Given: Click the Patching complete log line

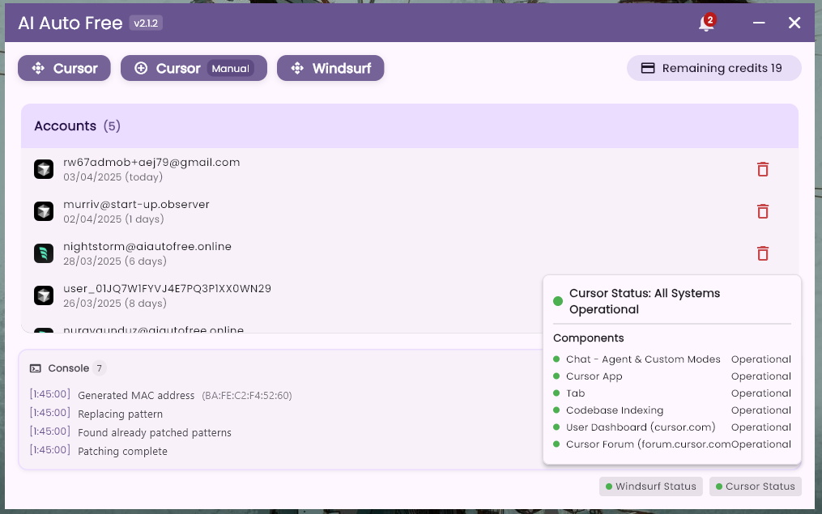Looking at the screenshot, I should click(99, 451).
